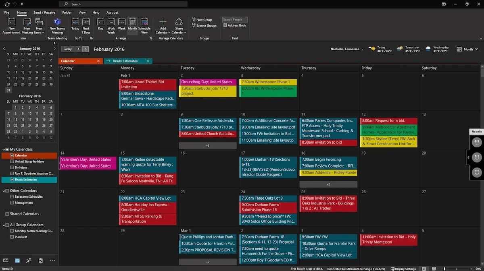This screenshot has height=271, width=484.
Task: Click the Today button above calendar
Action: 67,49
